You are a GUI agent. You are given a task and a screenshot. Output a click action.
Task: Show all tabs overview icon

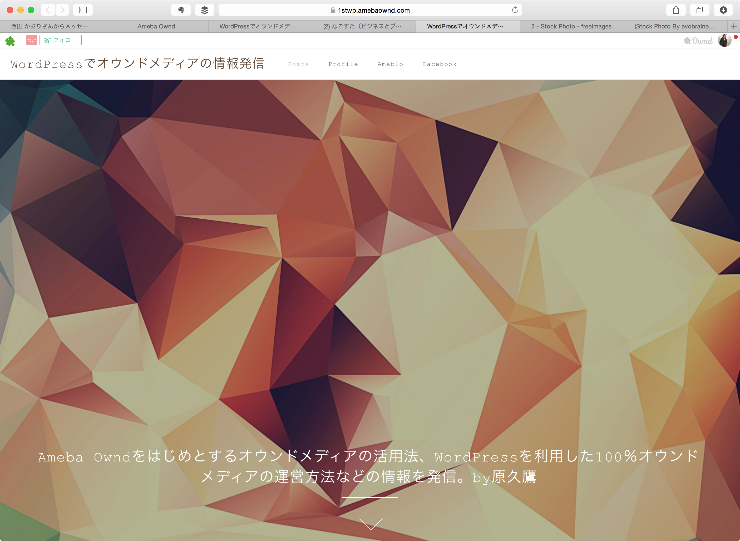(x=699, y=10)
